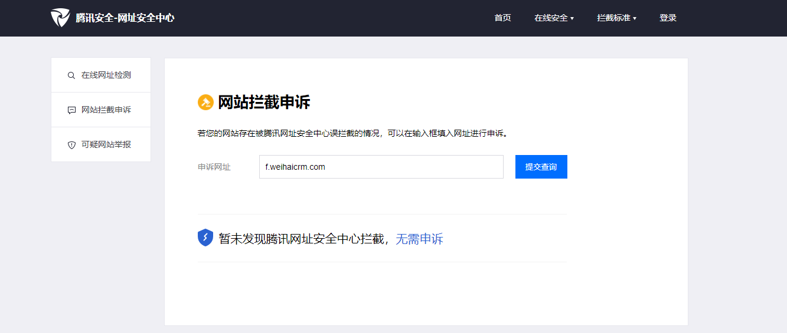Click the description text starting with 若您的网站
787x333 pixels.
(x=353, y=133)
